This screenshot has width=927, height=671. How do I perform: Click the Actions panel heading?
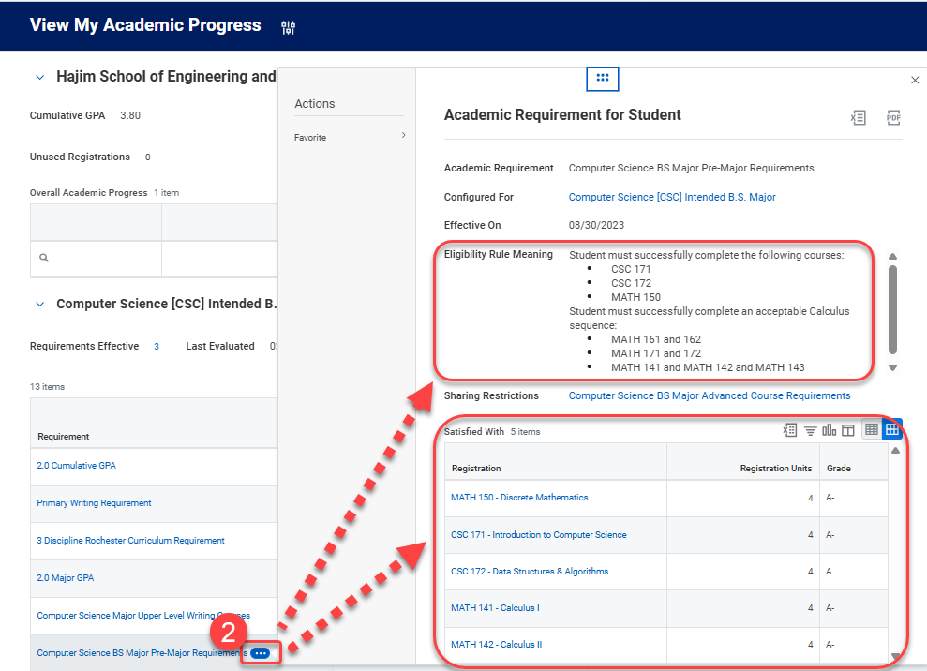pyautogui.click(x=315, y=103)
